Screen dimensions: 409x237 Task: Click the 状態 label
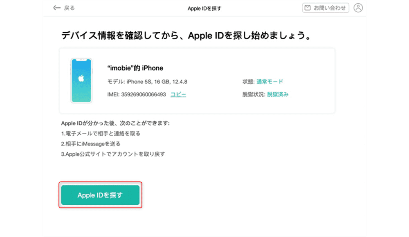pos(248,82)
